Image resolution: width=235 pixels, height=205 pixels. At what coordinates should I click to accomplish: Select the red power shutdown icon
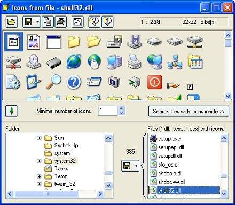(154, 82)
